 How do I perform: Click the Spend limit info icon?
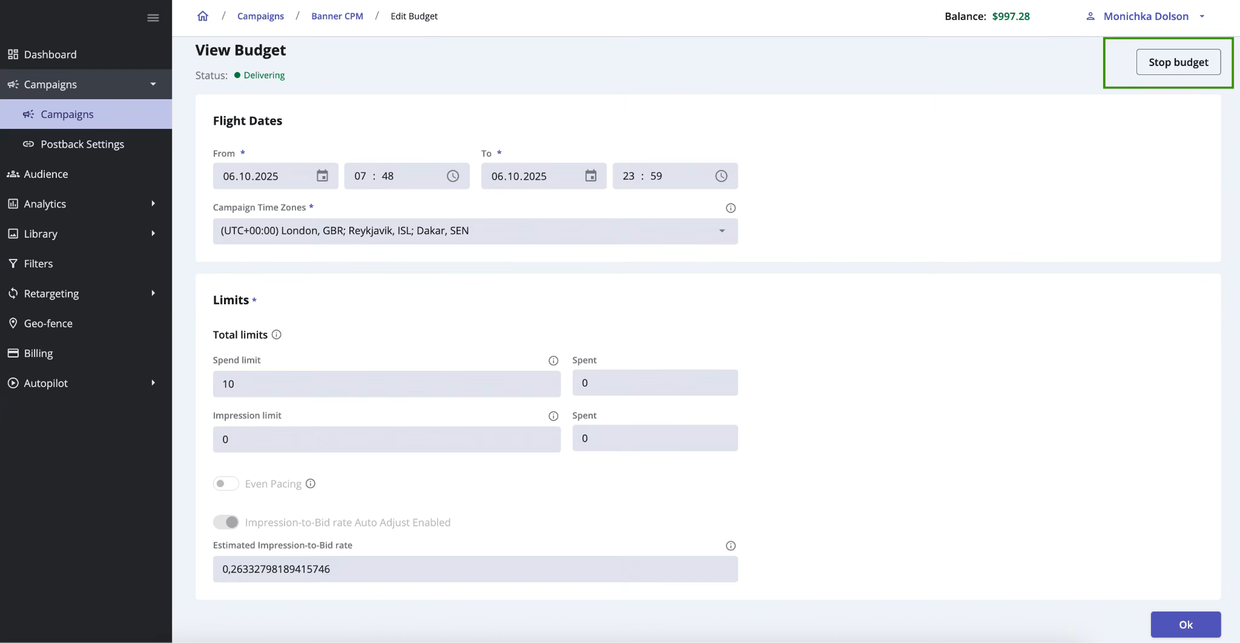coord(553,361)
